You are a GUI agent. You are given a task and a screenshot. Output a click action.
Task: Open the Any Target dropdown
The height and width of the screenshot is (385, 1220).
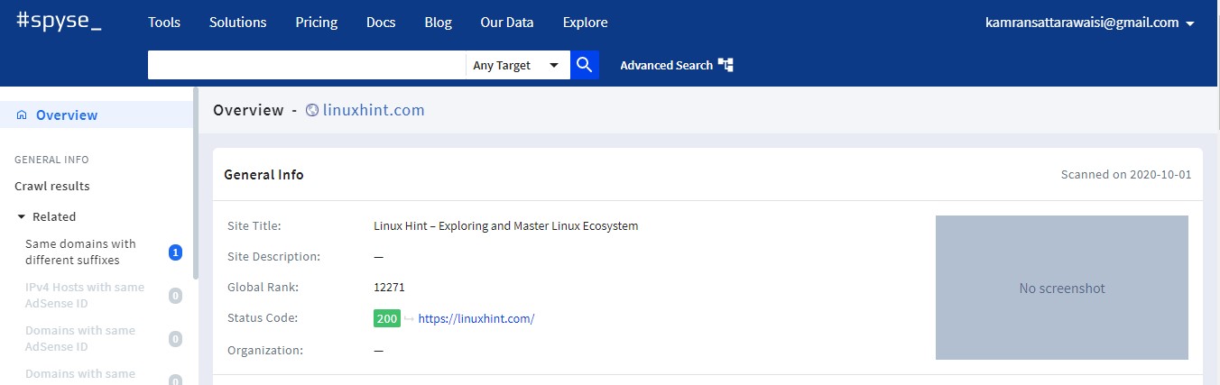click(517, 65)
